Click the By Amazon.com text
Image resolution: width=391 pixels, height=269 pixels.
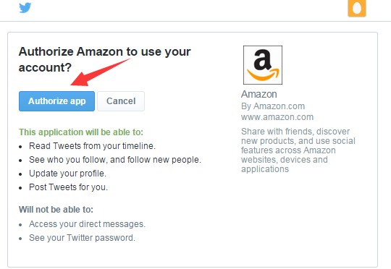273,106
